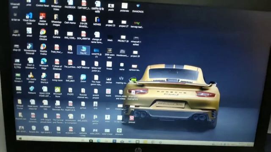Open the iphone photo and videos item
Image resolution: width=271 pixels, height=152 pixels.
tap(121, 95)
